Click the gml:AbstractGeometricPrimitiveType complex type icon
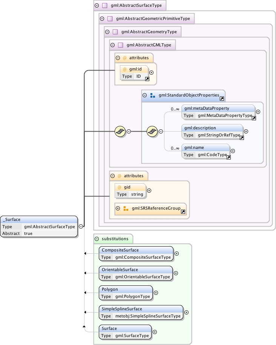276x345 pixels. (110, 19)
